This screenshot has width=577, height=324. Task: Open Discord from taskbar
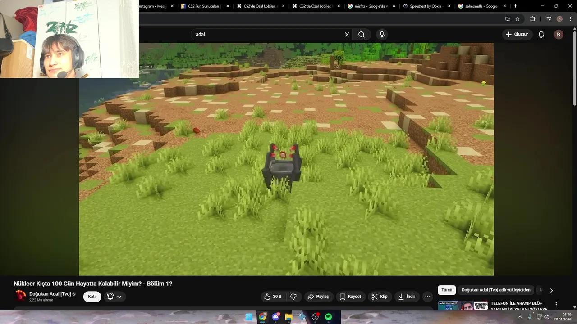pyautogui.click(x=275, y=317)
